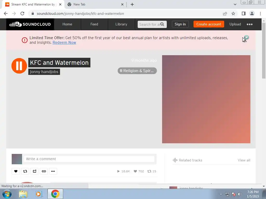Image resolution: width=266 pixels, height=199 pixels.
Task: Click the search magnifier icon
Action: 162,24
